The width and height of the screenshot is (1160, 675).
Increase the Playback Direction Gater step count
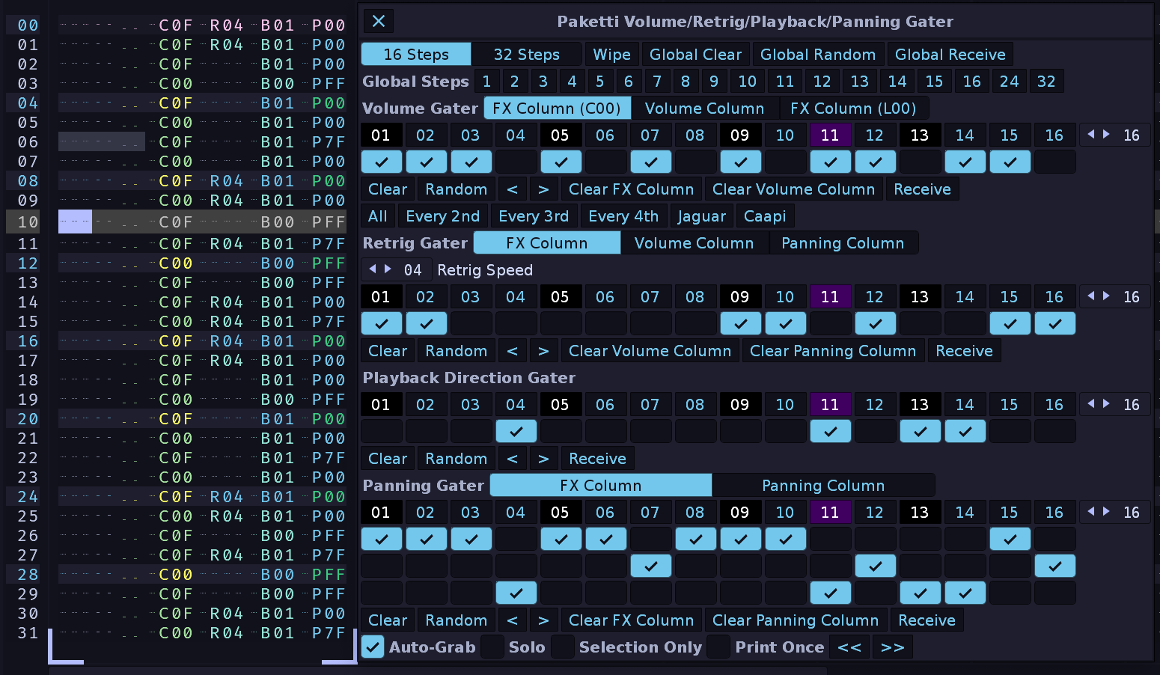click(x=1106, y=404)
